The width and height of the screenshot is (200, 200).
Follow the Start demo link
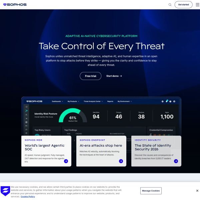pyautogui.click(x=114, y=76)
